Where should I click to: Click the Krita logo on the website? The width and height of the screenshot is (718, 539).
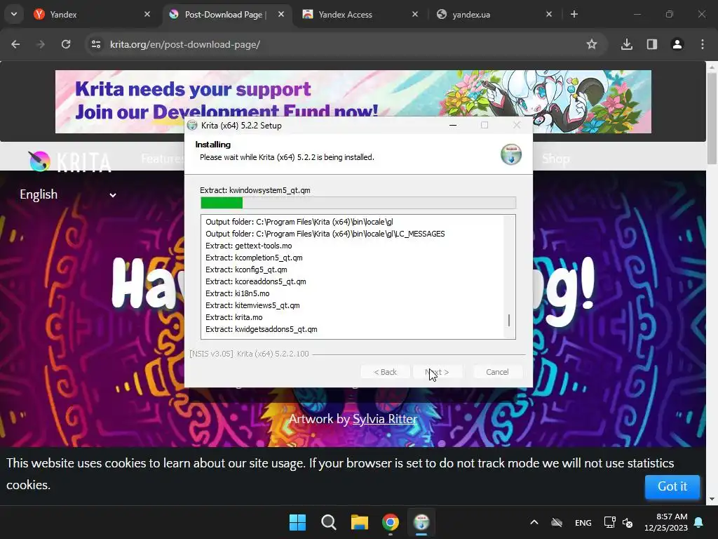pyautogui.click(x=69, y=161)
